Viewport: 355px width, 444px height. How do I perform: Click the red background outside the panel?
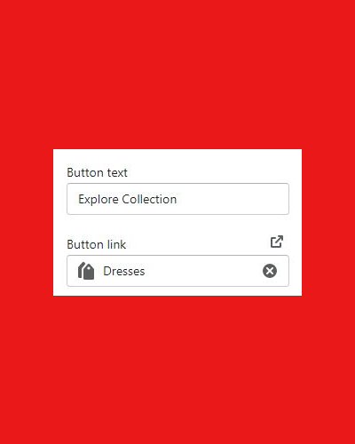tap(177, 74)
